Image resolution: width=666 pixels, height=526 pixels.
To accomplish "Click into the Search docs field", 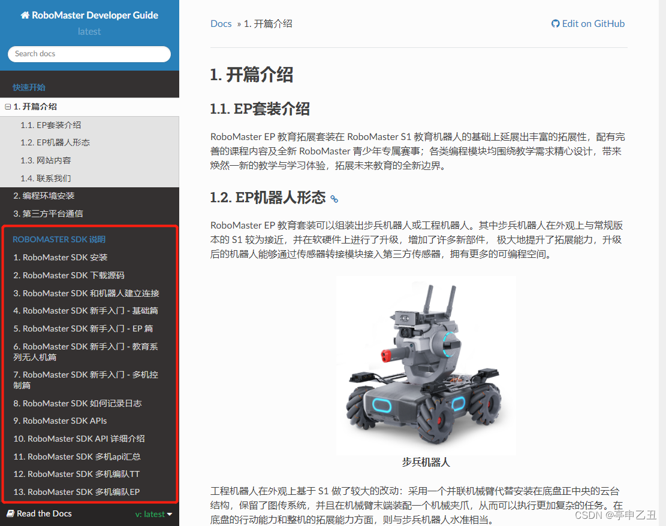I will pyautogui.click(x=89, y=54).
